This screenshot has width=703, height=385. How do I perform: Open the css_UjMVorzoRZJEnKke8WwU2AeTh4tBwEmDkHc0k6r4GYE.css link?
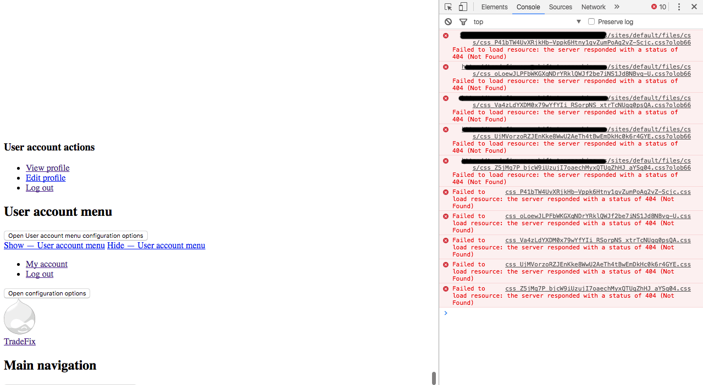coord(598,265)
